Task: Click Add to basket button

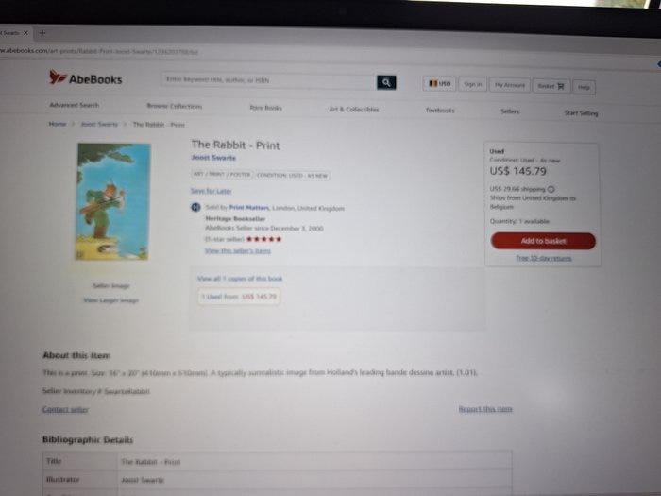Action: 543,241
